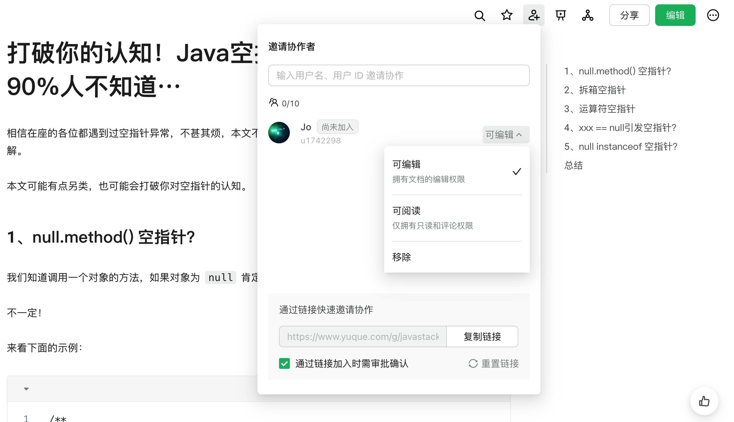Click the green 编辑 edit button

click(675, 15)
